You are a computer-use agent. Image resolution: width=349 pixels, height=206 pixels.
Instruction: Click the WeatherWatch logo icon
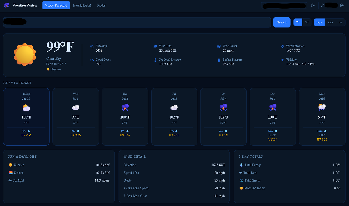[6, 5]
